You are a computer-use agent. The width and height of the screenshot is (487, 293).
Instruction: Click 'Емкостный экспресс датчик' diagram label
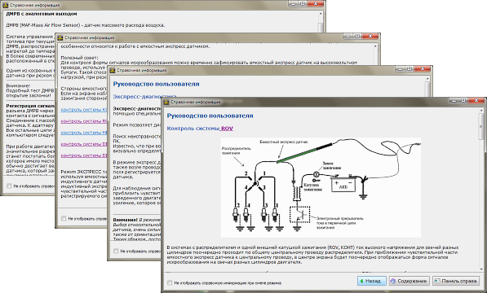(x=284, y=142)
